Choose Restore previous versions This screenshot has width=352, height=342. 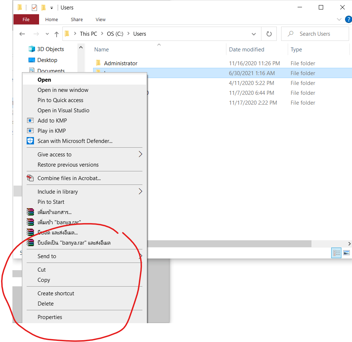point(85,165)
